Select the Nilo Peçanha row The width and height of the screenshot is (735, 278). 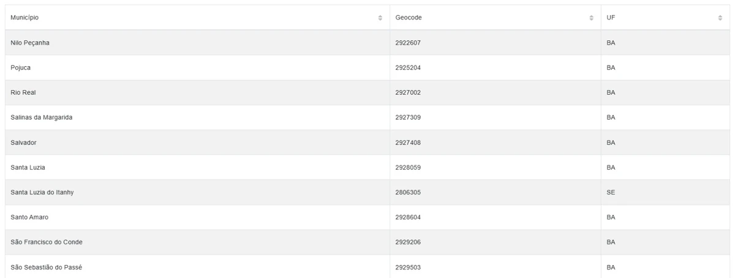click(31, 43)
